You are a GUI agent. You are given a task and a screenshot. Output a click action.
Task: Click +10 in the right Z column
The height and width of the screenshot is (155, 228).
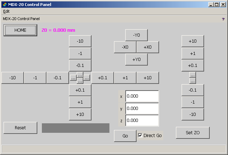(193, 41)
